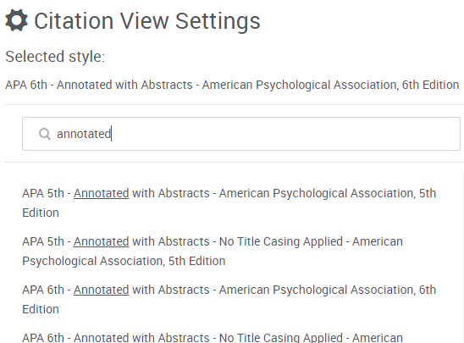Choose APA 5th No Title Casing Applied style
Viewport: 464px width, 343px height.
point(213,251)
